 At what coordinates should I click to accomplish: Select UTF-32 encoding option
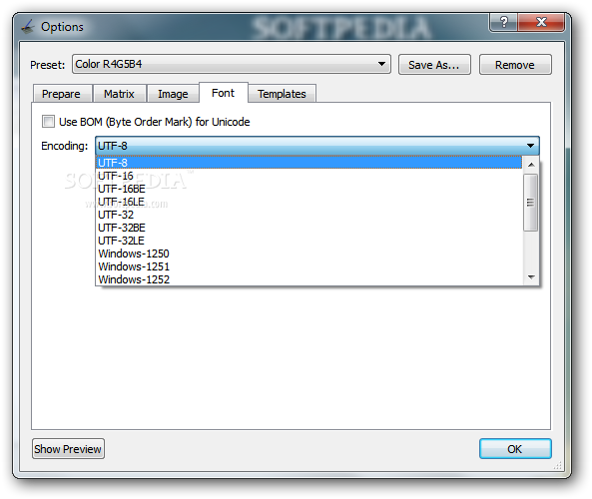coord(308,215)
